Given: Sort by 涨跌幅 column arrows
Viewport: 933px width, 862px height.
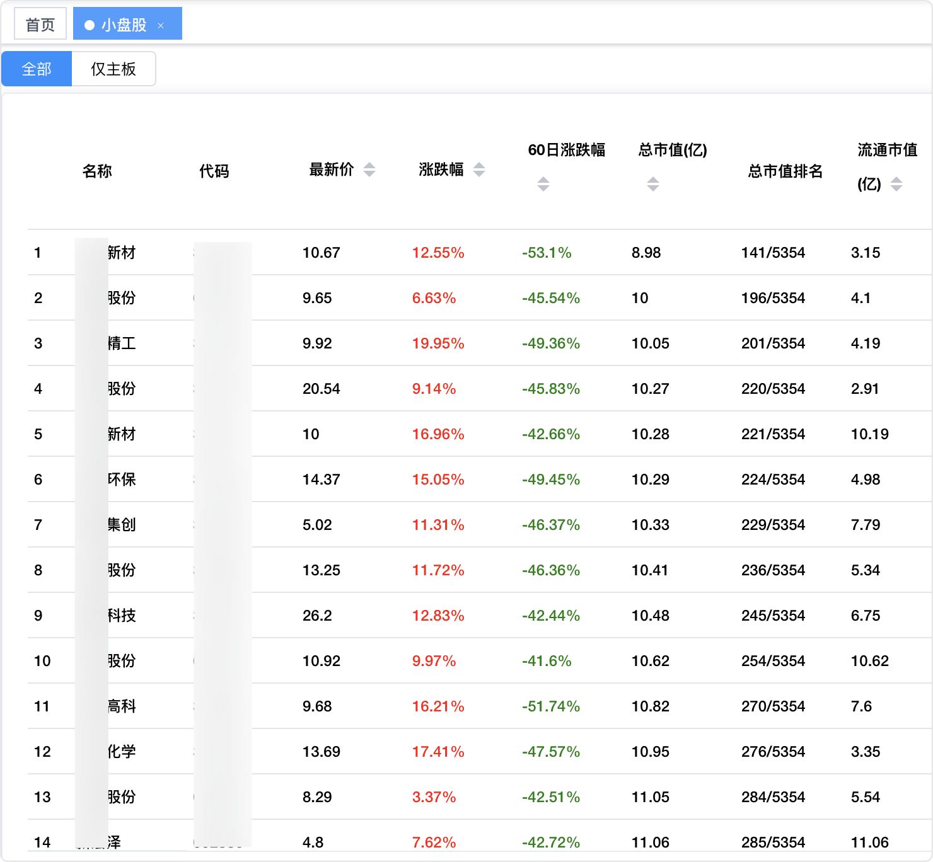Looking at the screenshot, I should pos(479,170).
